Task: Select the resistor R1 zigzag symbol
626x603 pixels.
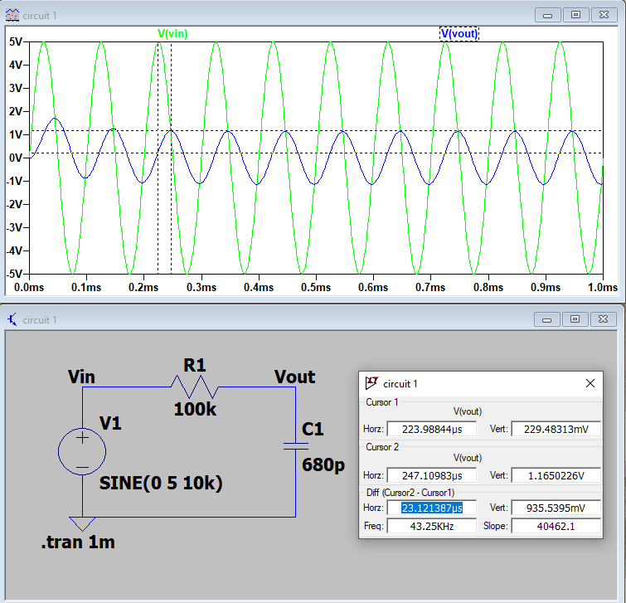Action: (x=194, y=386)
